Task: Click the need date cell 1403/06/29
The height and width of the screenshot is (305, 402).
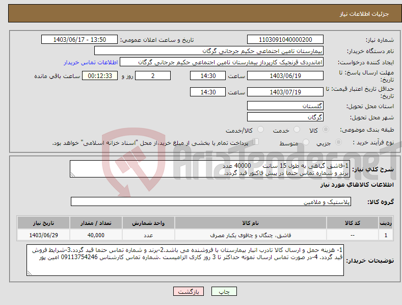Action: (x=44, y=235)
